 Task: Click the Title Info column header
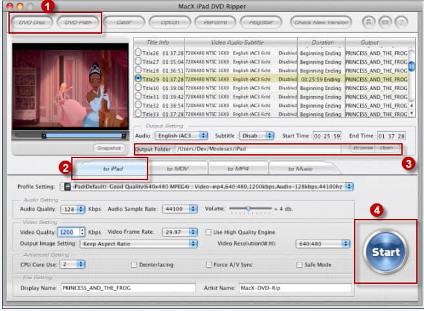[x=159, y=43]
